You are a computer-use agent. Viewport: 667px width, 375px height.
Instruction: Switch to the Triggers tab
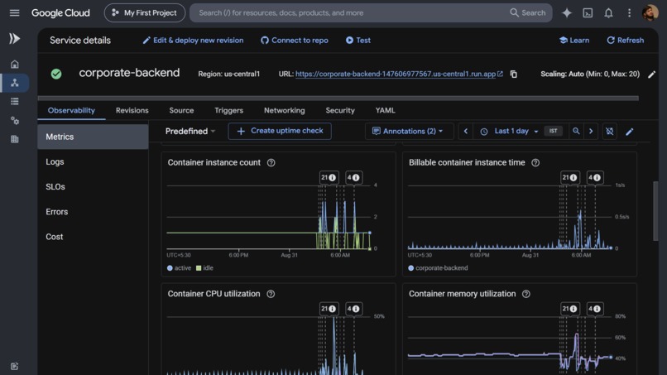click(229, 111)
